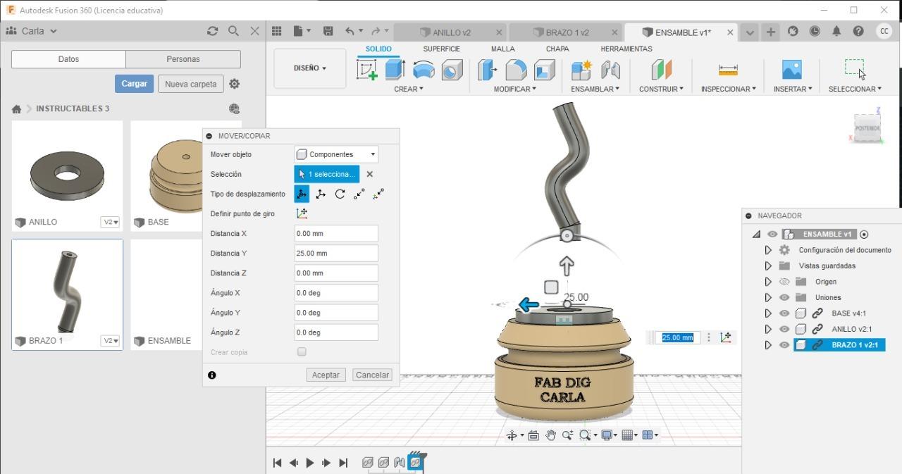Choose Free Move displacement type

(x=302, y=194)
